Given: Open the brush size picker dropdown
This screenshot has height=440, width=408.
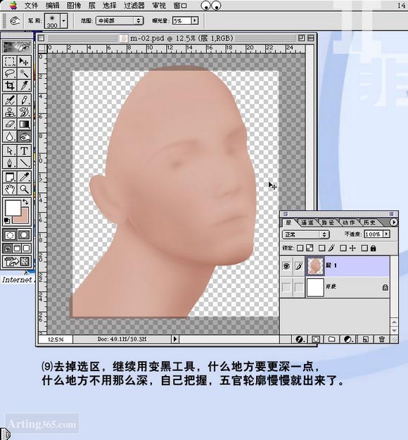Looking at the screenshot, I should pos(64,20).
